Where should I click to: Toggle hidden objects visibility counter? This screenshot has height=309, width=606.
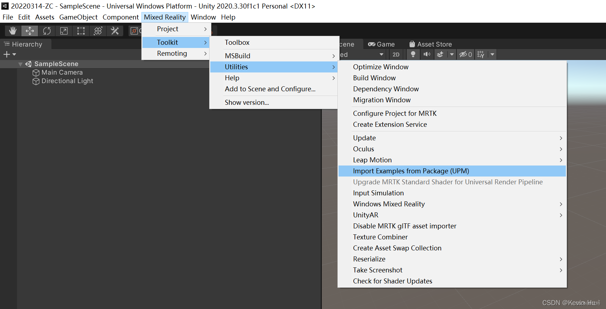pos(465,54)
